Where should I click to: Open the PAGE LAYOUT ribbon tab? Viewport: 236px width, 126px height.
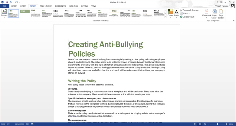[46, 6]
